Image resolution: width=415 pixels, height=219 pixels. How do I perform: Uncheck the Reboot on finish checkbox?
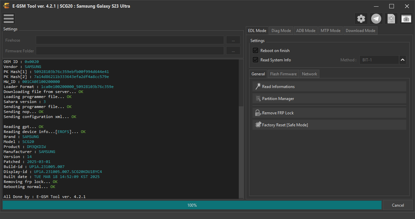(255, 51)
